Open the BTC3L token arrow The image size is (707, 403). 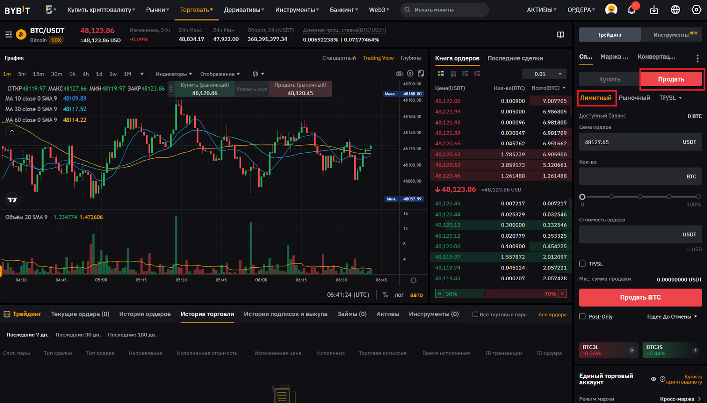pyautogui.click(x=632, y=350)
